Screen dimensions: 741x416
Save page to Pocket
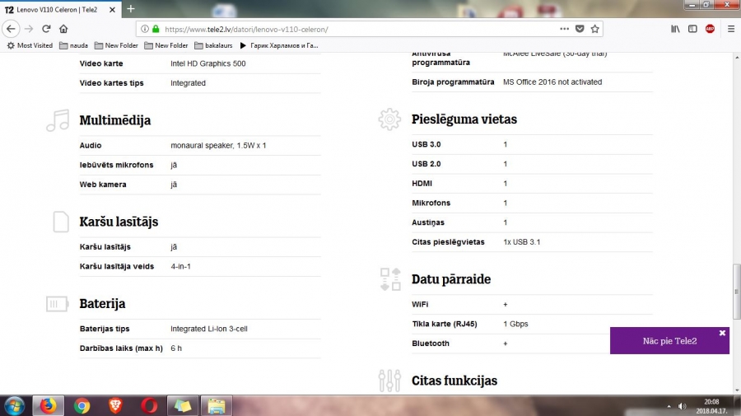580,29
